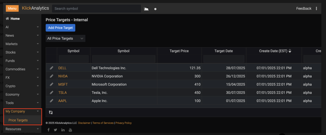Viewport: 326px width, 135px height.
Task: Open the TSLA symbol link
Action: pos(63,93)
